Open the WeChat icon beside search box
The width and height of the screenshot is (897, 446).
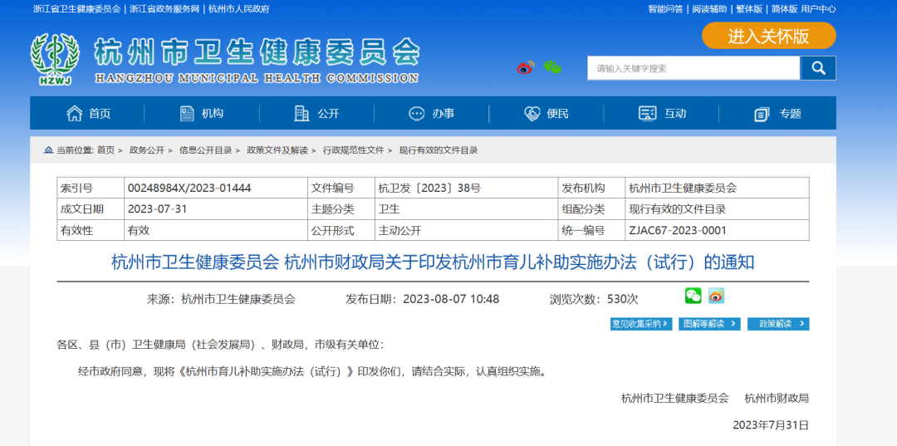552,67
